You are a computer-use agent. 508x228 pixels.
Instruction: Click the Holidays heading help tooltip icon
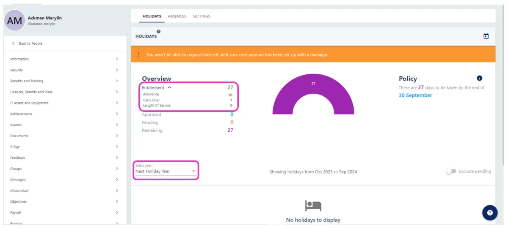coord(158,31)
